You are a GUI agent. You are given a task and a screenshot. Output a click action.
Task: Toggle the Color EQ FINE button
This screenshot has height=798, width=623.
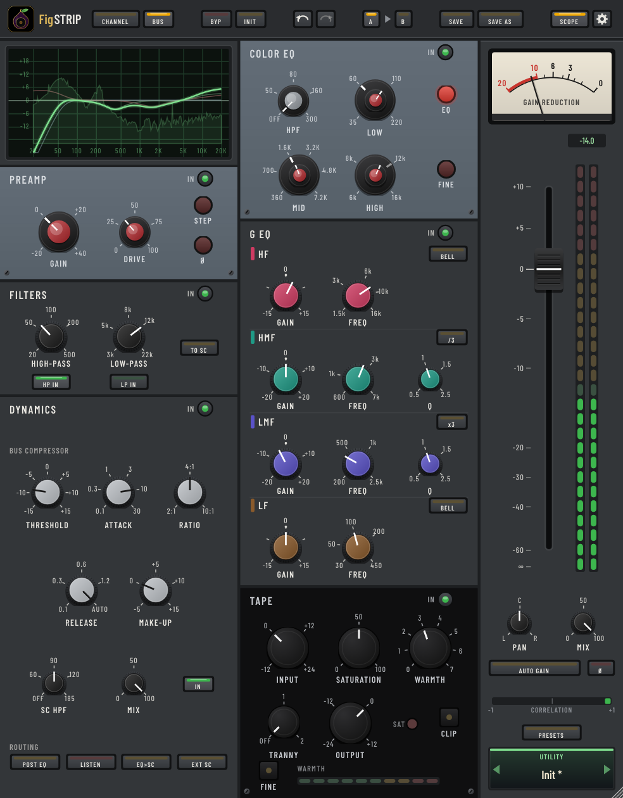[x=446, y=169]
